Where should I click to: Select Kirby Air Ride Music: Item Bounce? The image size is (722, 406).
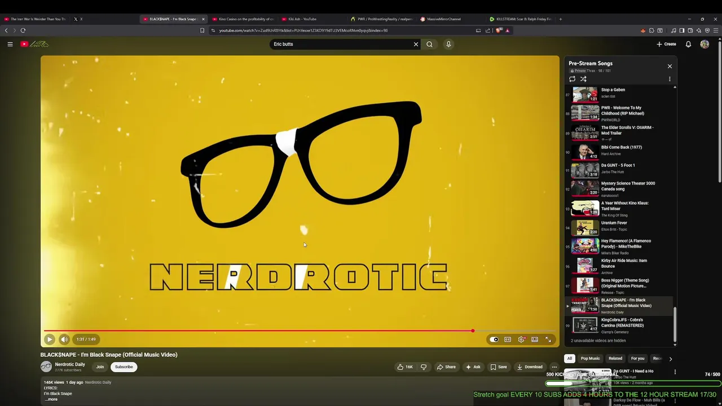(x=619, y=266)
